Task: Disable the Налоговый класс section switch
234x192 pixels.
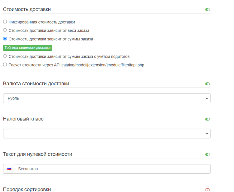Action: [x=207, y=119]
